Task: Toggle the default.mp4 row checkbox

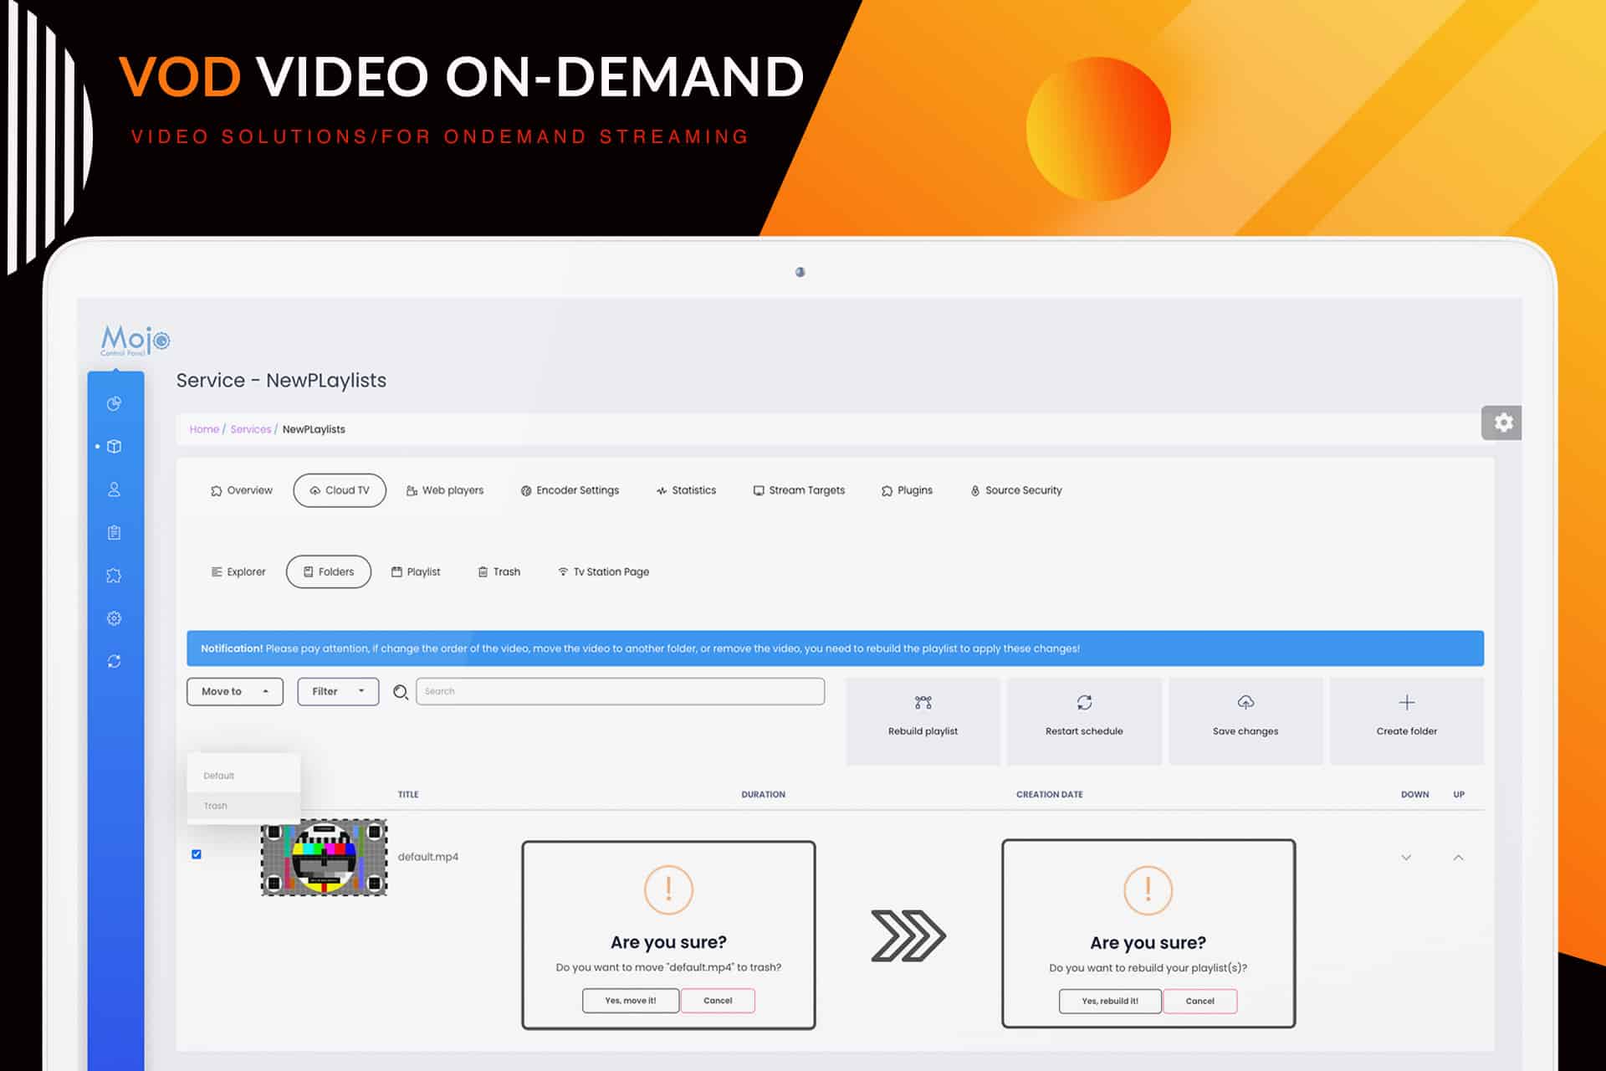Action: click(x=197, y=854)
